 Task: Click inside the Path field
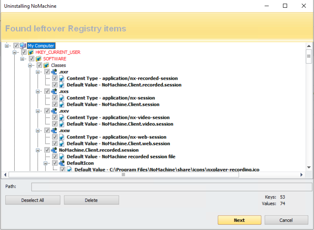[x=172, y=187]
